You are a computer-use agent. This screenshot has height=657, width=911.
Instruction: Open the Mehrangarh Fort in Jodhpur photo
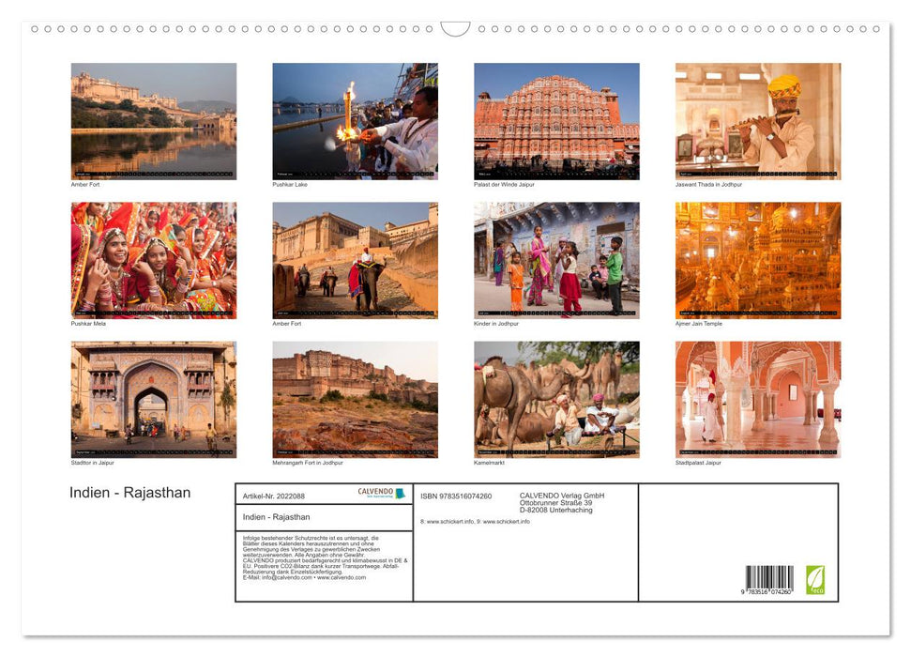coord(355,398)
